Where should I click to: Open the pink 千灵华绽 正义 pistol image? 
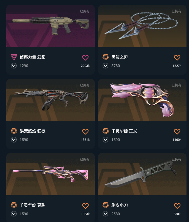click(x=142, y=100)
